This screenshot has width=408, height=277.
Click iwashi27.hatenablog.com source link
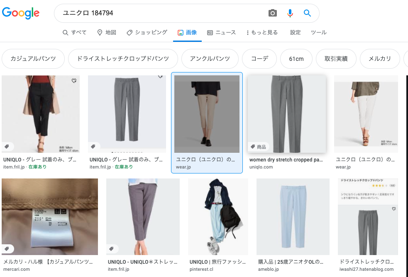366,269
